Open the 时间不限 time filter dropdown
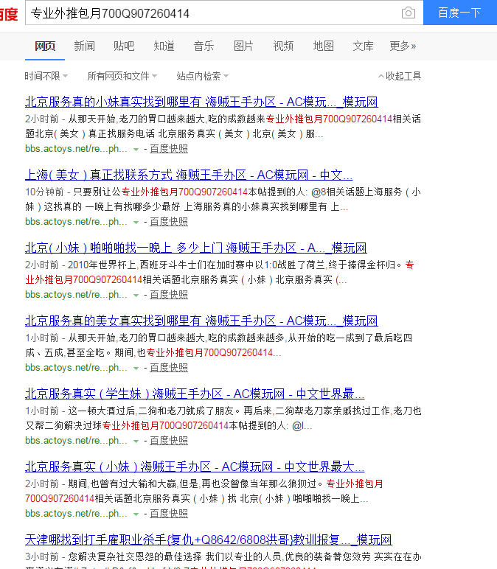Viewport: 497px width, 569px height. click(46, 76)
